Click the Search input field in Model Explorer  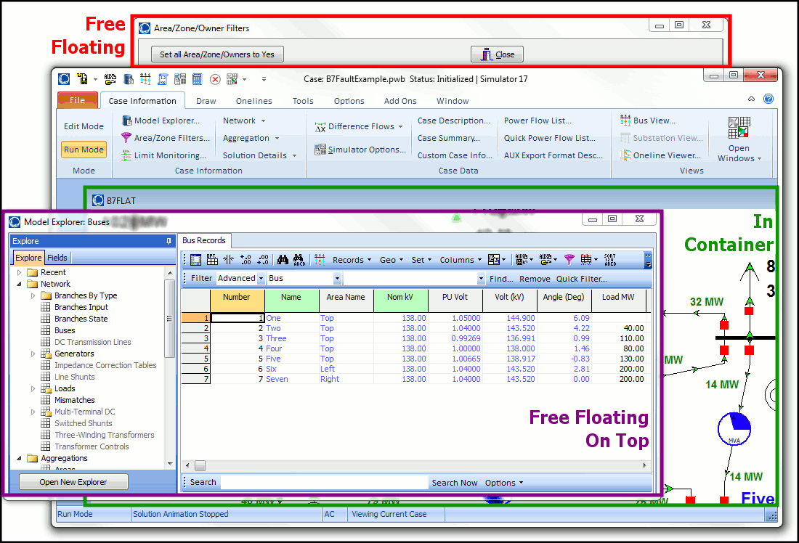324,482
